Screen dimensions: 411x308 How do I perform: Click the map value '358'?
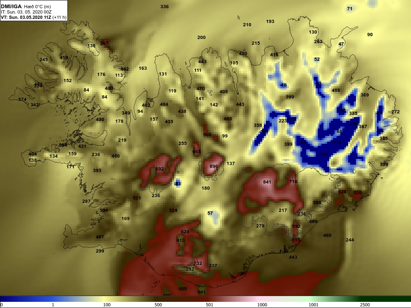click(258, 125)
